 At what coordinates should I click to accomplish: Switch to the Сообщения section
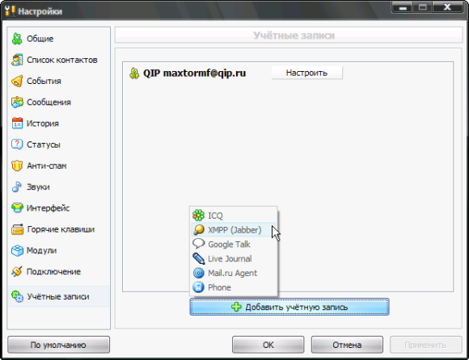click(x=58, y=103)
